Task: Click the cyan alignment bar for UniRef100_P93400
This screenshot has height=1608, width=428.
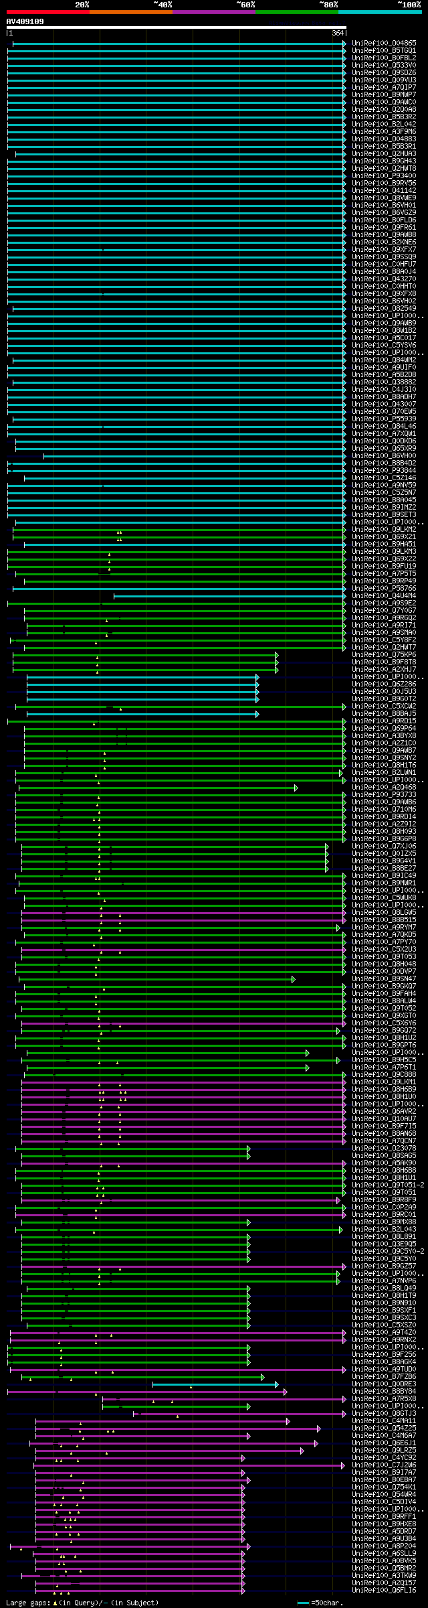Action: [177, 176]
